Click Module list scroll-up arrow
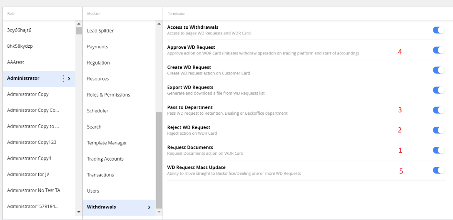The height and width of the screenshot is (220, 453). (159, 24)
